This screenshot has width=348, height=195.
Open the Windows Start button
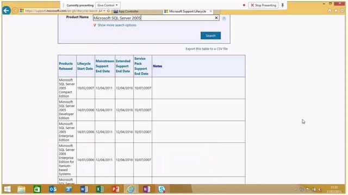click(x=7, y=189)
